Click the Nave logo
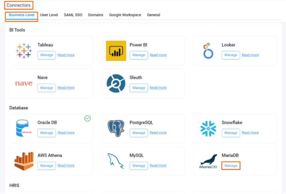This screenshot has width=286, height=194. point(24,83)
